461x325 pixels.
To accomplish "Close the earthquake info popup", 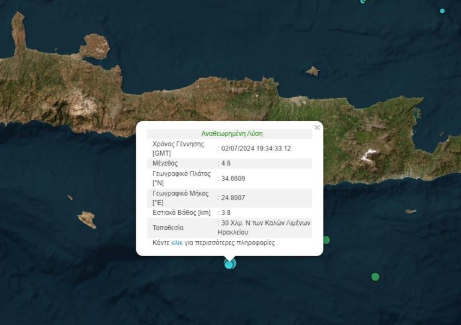I will (x=317, y=127).
